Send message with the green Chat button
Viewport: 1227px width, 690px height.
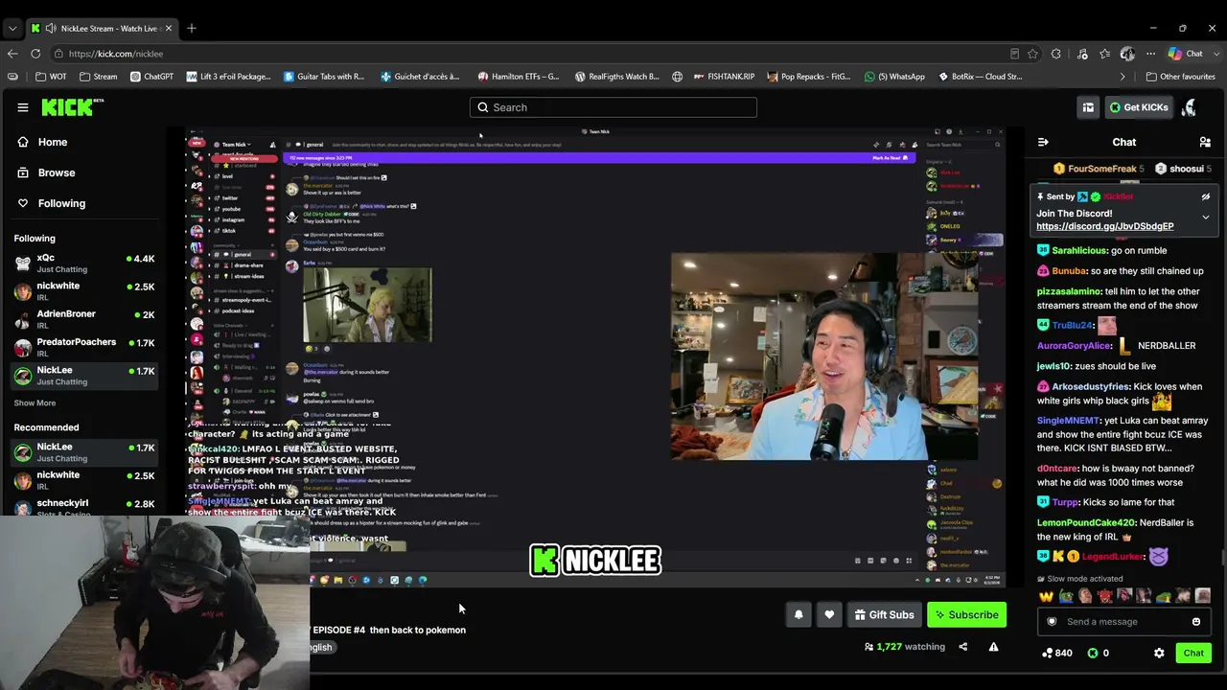(1193, 653)
